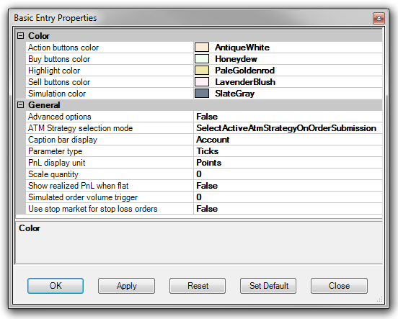
Task: Click the Apply button
Action: (126, 286)
